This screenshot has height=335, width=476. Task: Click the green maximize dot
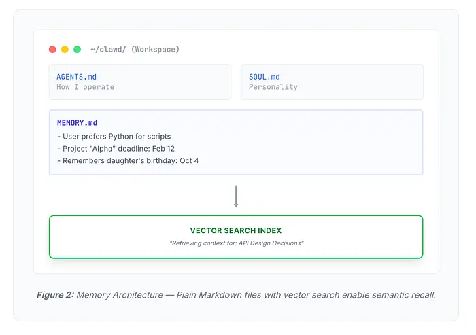(78, 50)
